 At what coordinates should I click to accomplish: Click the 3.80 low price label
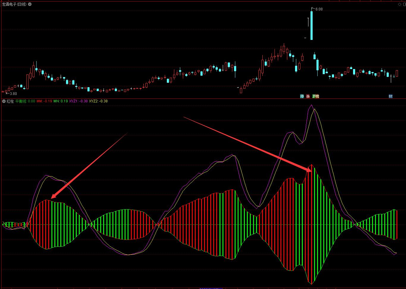tap(13, 93)
